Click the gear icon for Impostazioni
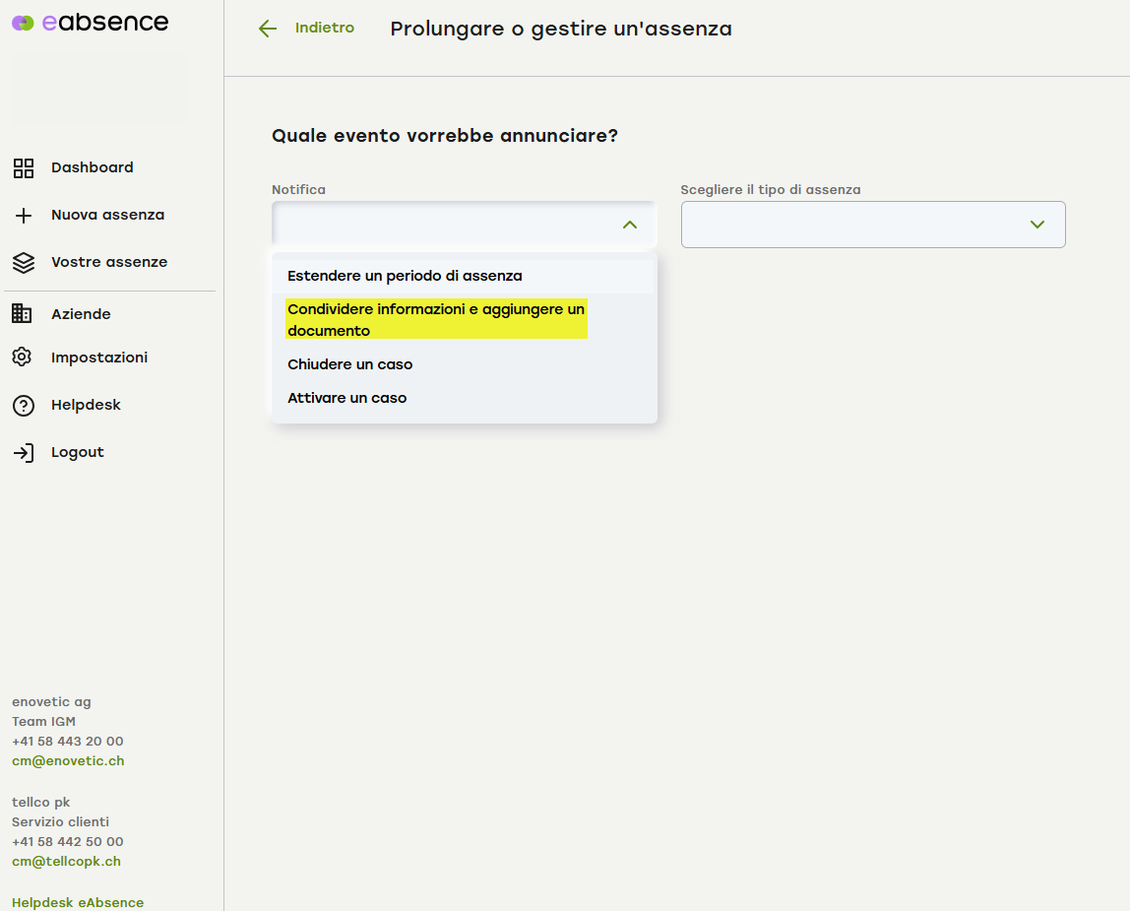Screen dimensions: 1130x911 click(23, 358)
